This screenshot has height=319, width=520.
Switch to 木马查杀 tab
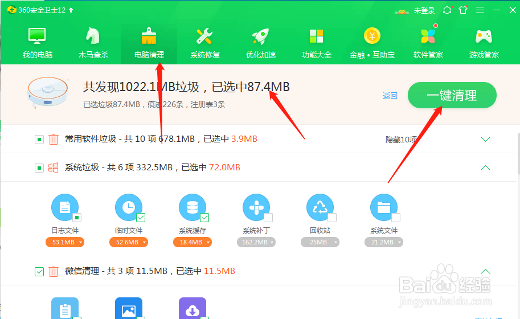pyautogui.click(x=93, y=43)
